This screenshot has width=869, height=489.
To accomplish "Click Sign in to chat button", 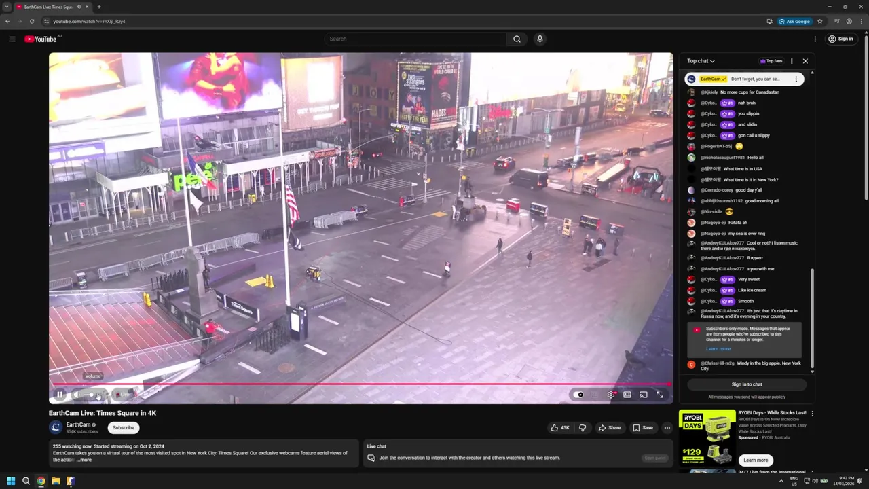I will click(x=747, y=384).
